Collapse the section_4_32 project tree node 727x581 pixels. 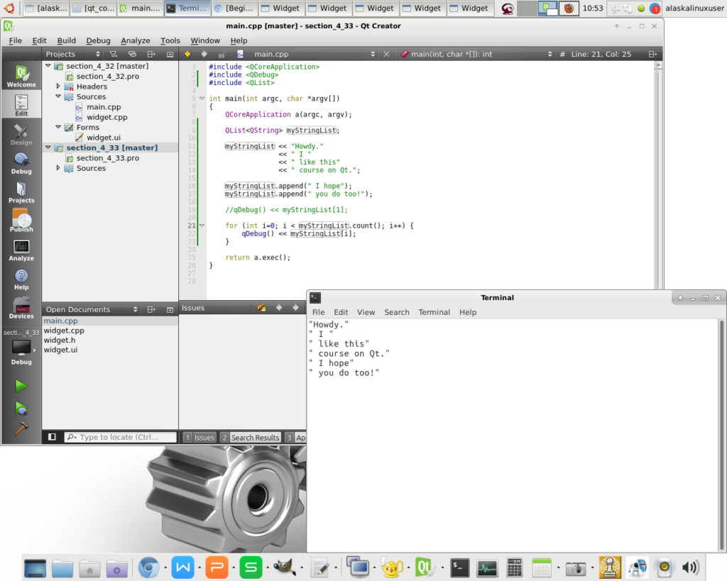48,66
